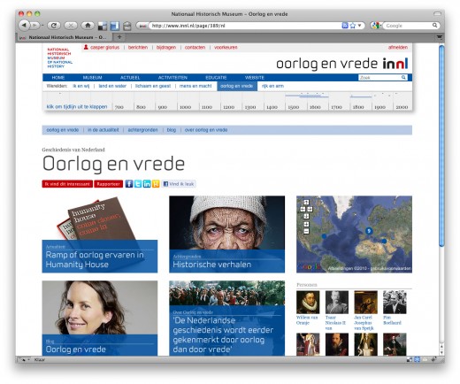Open a new tab with the plus button
Viewport: 460px width, 384px height.
119,37
